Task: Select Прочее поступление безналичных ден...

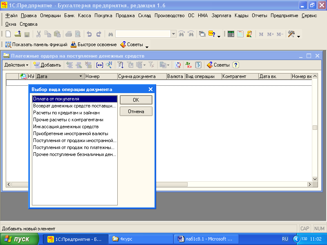Action: point(75,154)
